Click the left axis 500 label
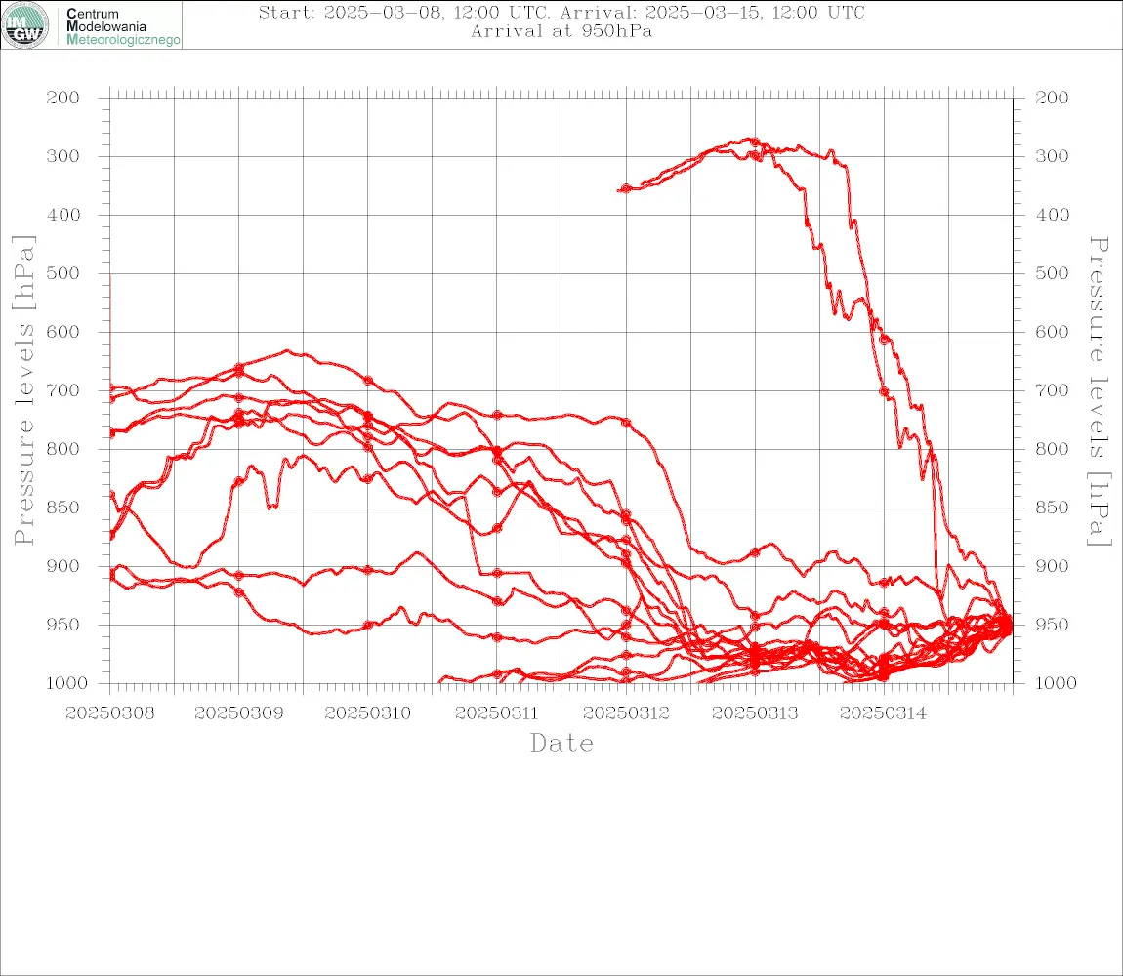Screen dimensions: 1123x976 (x=63, y=273)
